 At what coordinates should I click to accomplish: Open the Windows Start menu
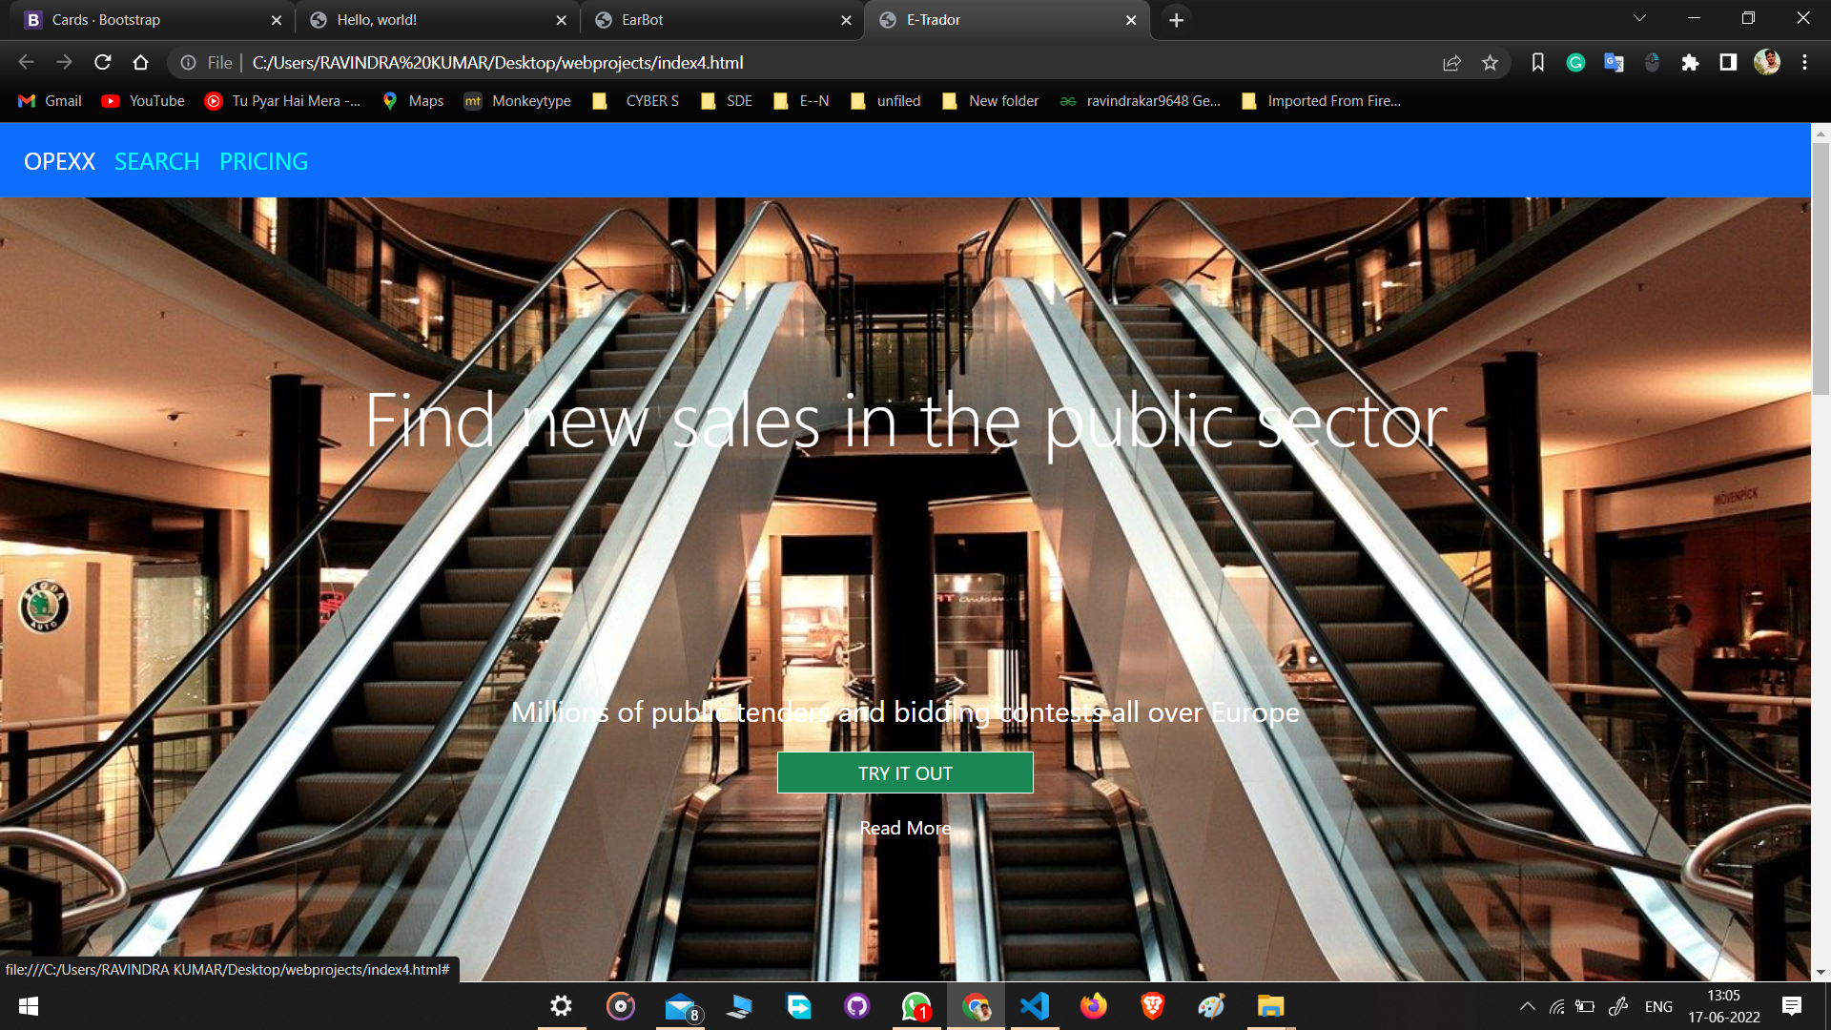29,1006
